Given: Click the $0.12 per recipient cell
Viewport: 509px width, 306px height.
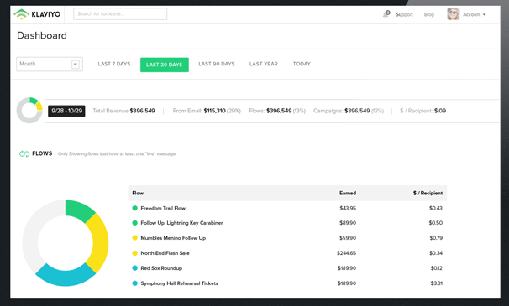Looking at the screenshot, I should point(436,268).
